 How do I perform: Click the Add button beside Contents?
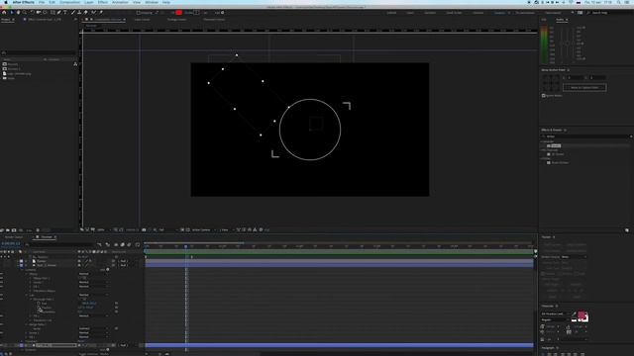108,269
